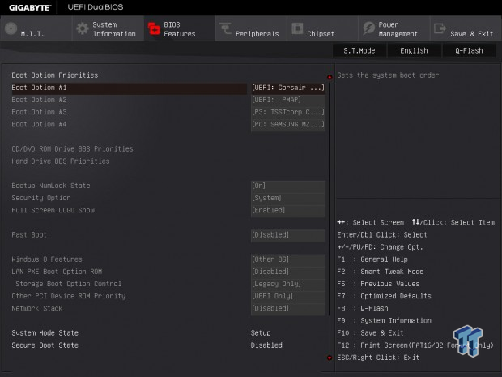
Task: Select the Security Option label
Action: point(41,198)
